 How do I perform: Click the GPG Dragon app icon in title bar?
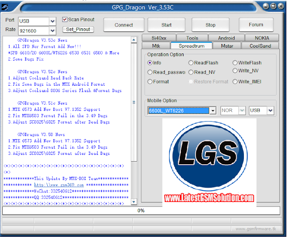(x=5, y=7)
